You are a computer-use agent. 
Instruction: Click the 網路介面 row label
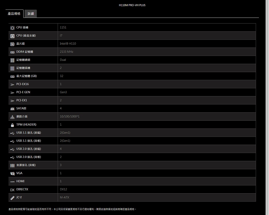point(22,117)
